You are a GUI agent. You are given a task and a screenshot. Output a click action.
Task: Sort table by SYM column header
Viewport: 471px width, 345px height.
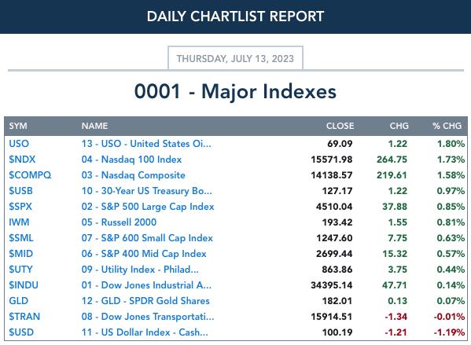(18, 126)
